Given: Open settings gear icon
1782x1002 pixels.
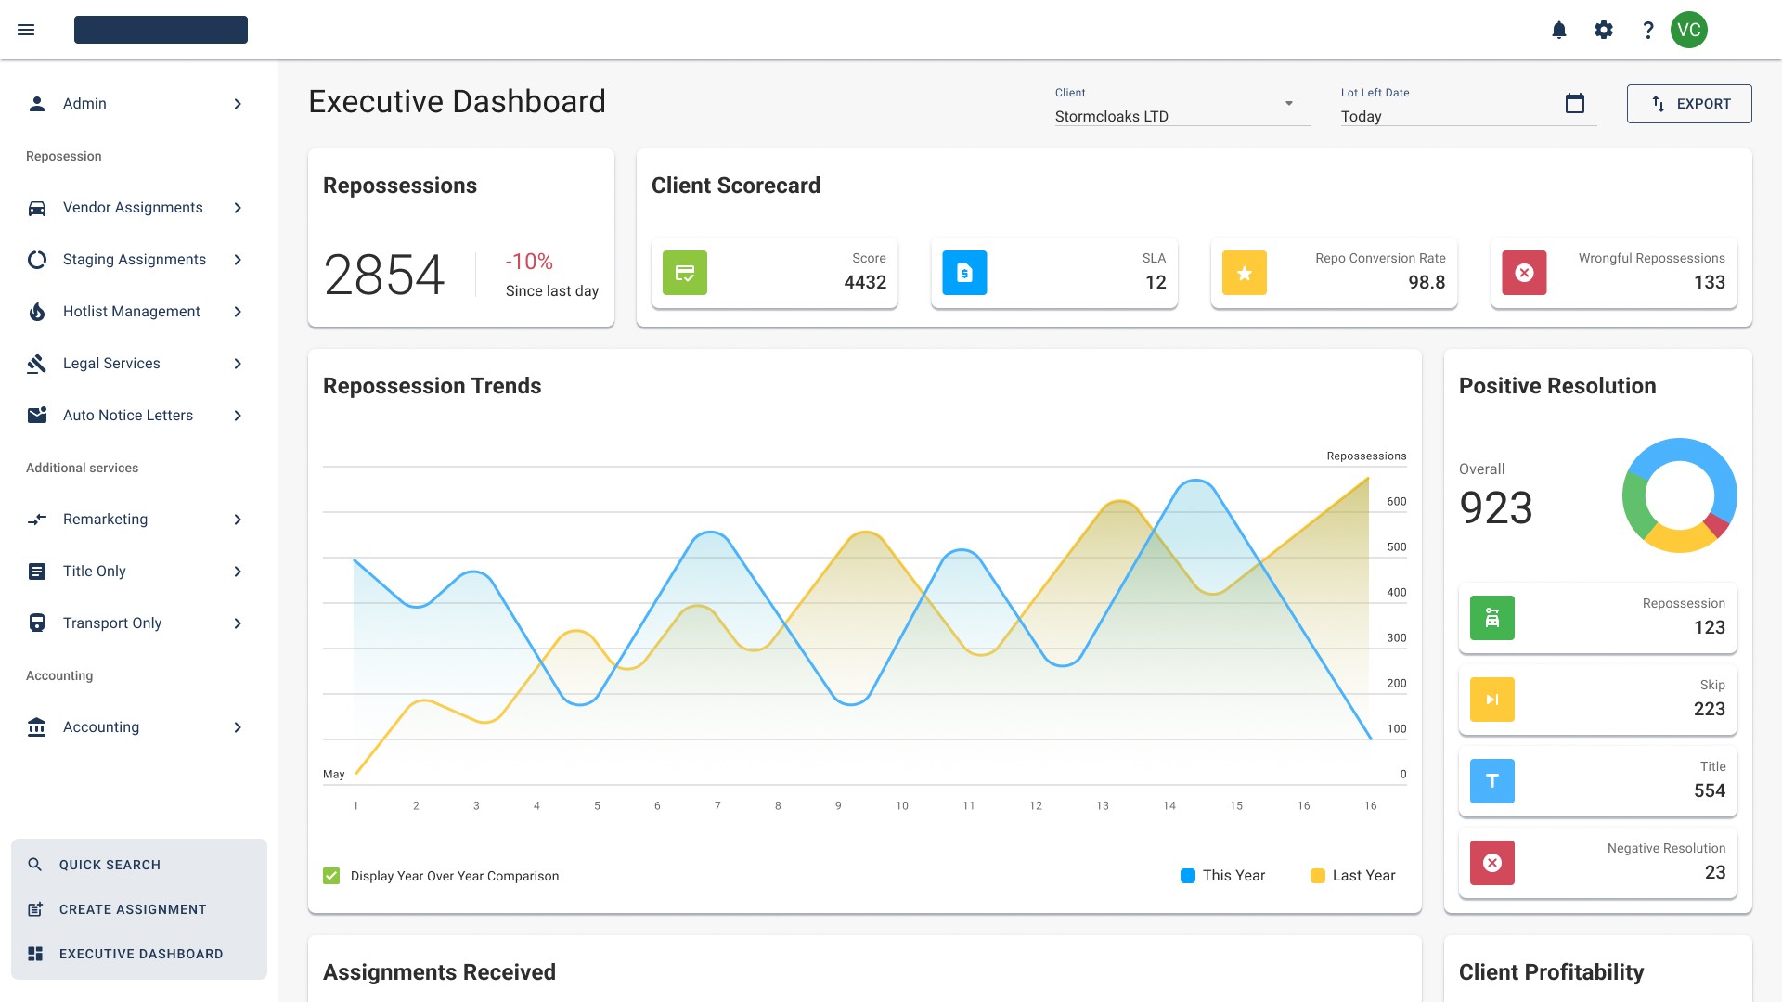Looking at the screenshot, I should [x=1604, y=30].
